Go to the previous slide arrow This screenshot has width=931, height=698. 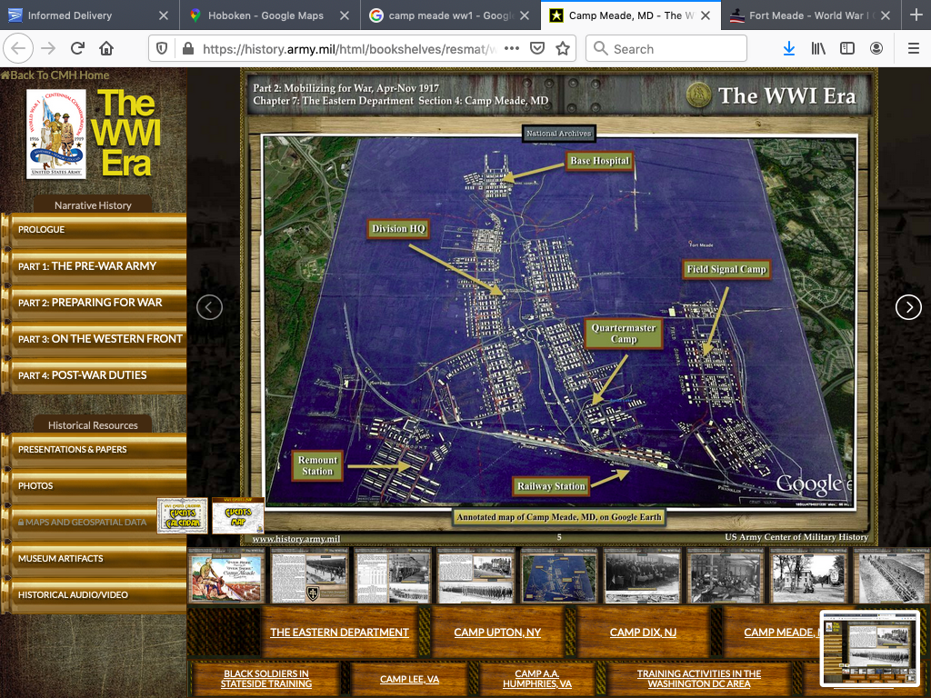coord(209,307)
